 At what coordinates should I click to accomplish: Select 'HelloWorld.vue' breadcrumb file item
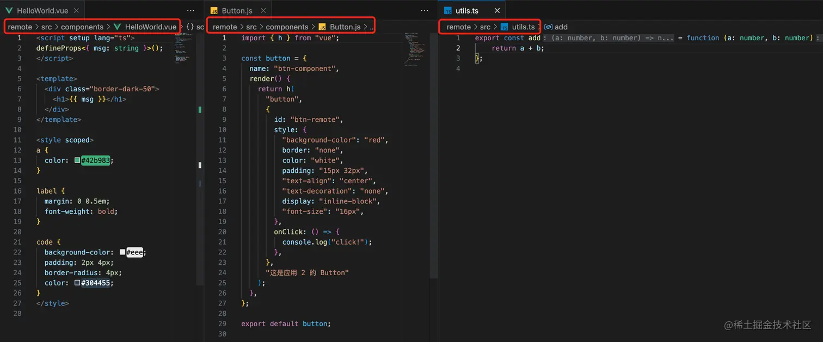(145, 27)
